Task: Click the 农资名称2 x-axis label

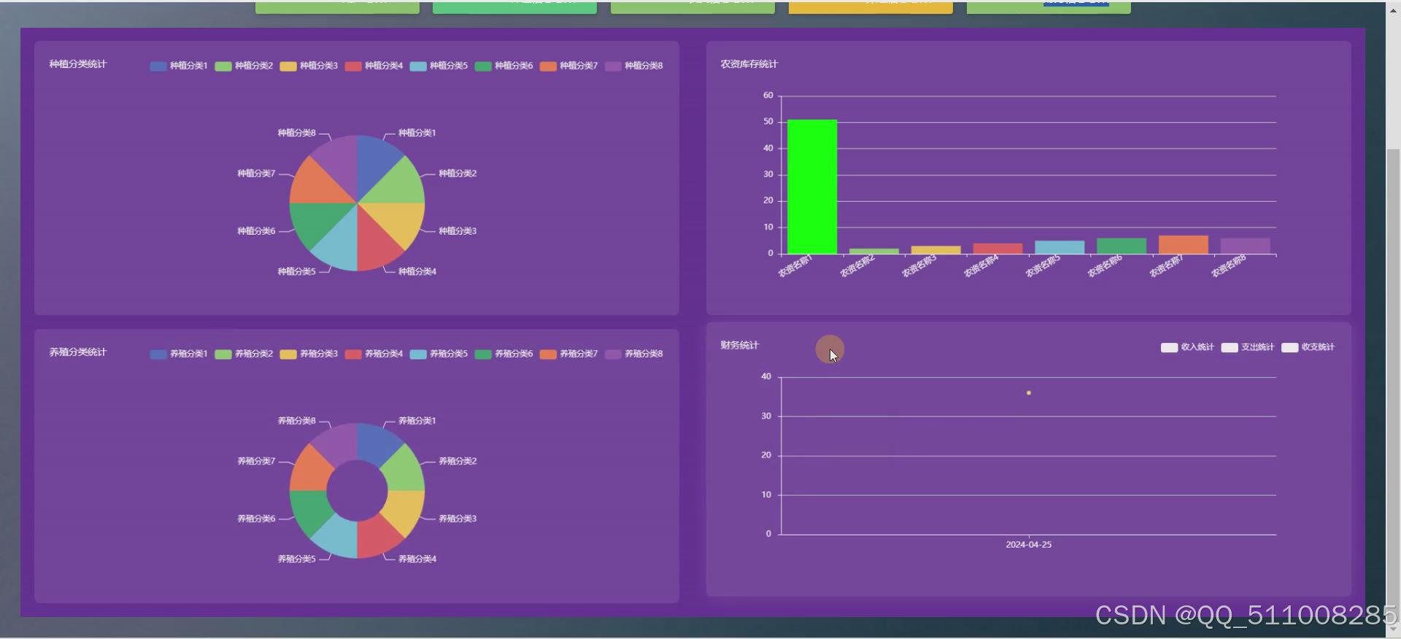Action: click(x=857, y=266)
